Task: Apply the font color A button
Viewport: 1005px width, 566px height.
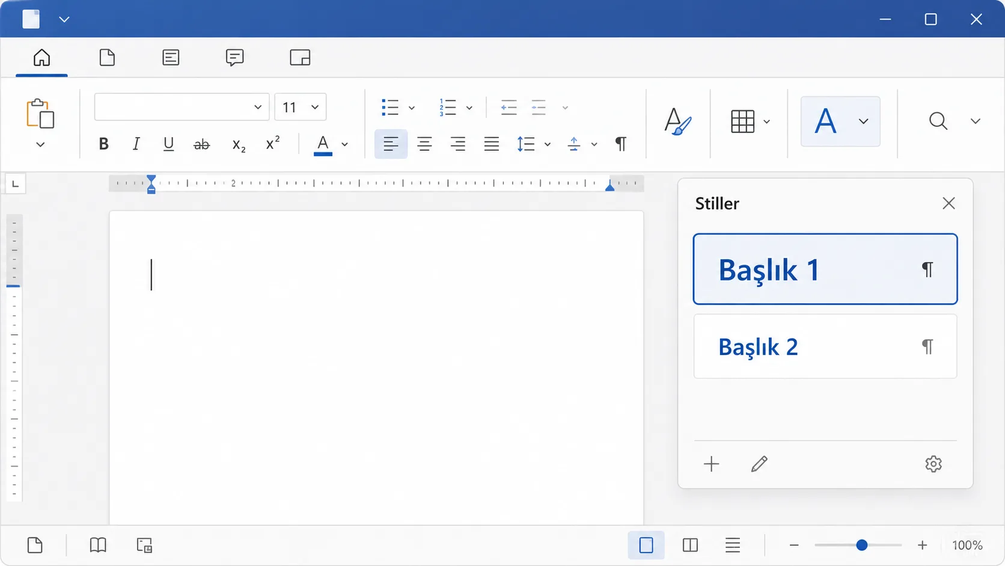Action: click(323, 145)
